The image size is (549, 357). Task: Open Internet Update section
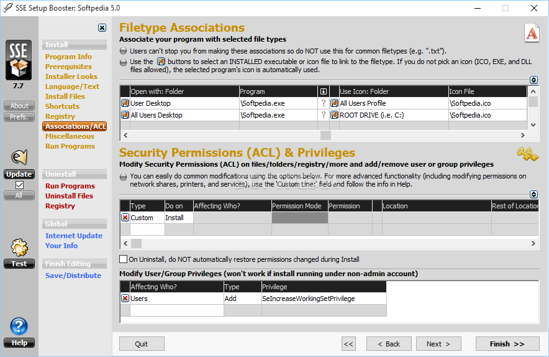74,236
